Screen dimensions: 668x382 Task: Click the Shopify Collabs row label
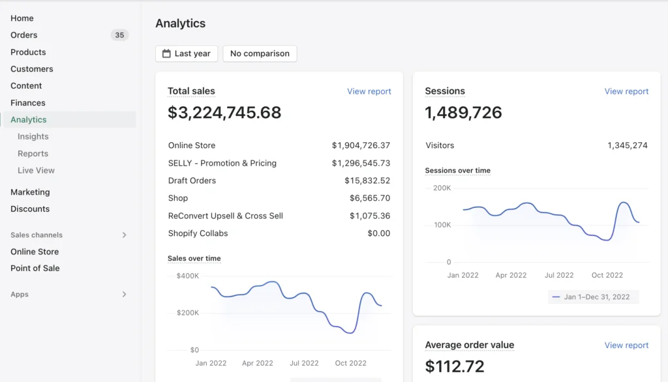pos(198,233)
